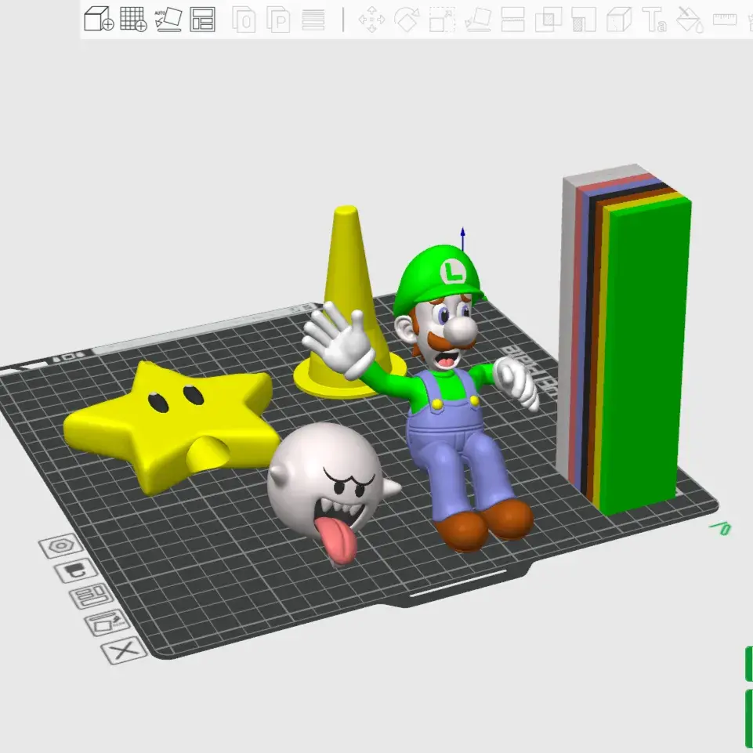Select the Scale gizmo tool

point(442,20)
